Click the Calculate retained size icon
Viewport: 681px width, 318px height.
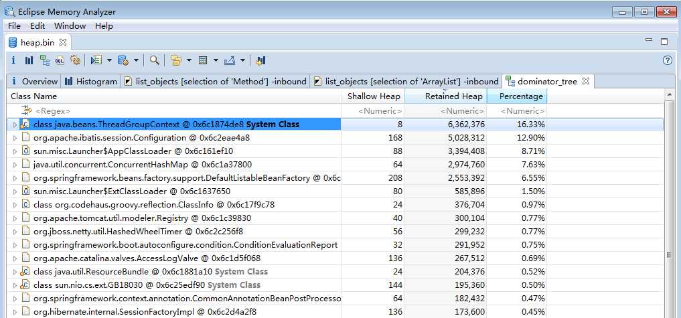tap(202, 60)
